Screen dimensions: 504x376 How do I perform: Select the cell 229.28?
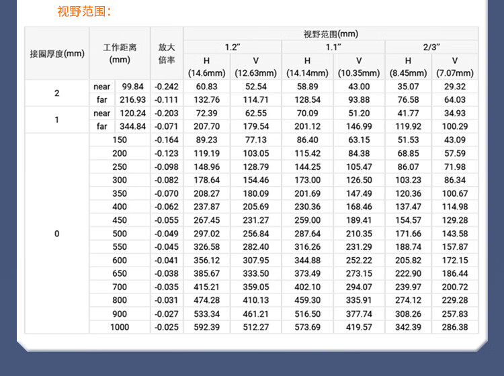tap(455, 300)
